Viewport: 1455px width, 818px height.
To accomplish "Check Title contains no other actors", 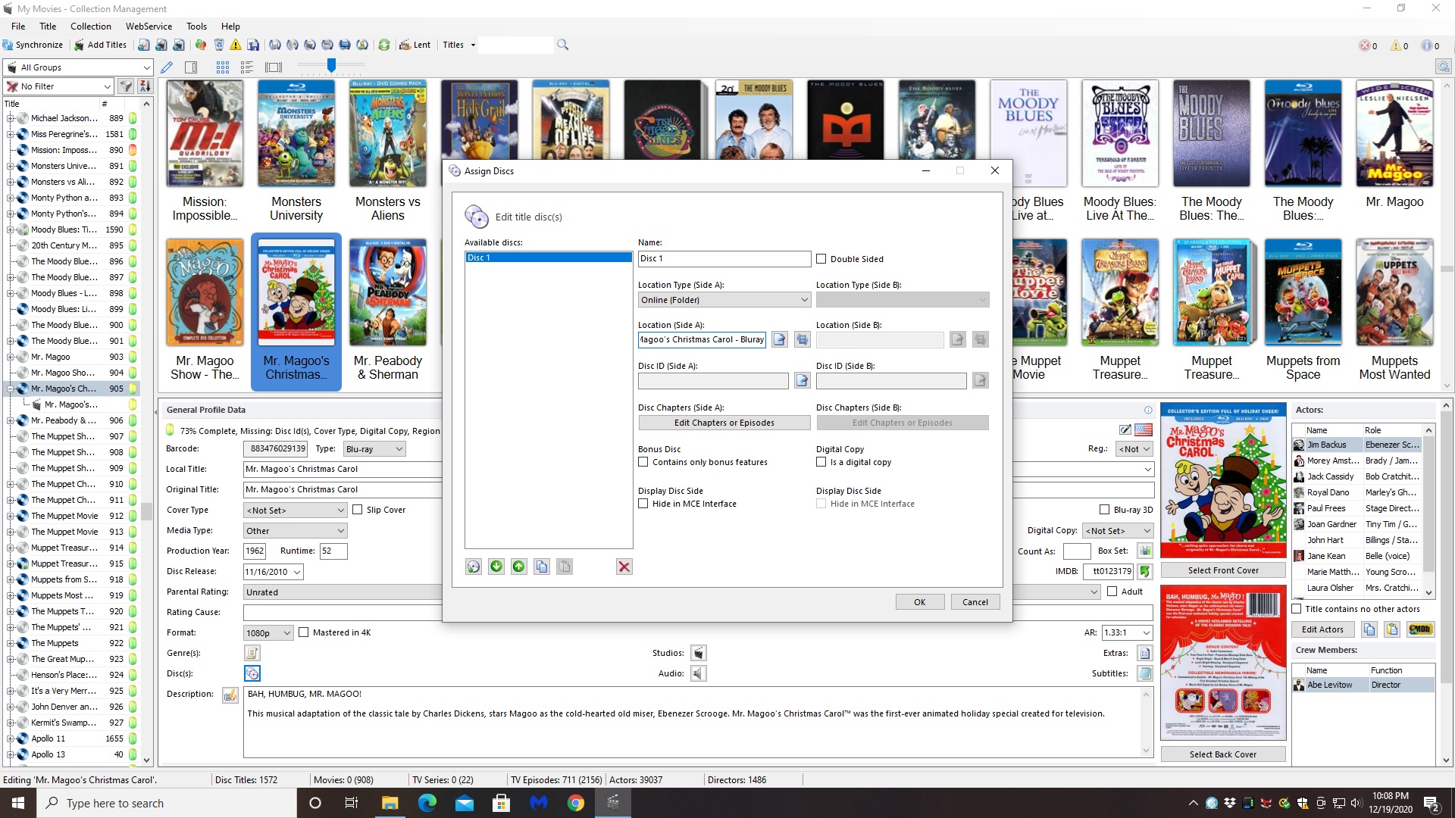I will [x=1297, y=609].
